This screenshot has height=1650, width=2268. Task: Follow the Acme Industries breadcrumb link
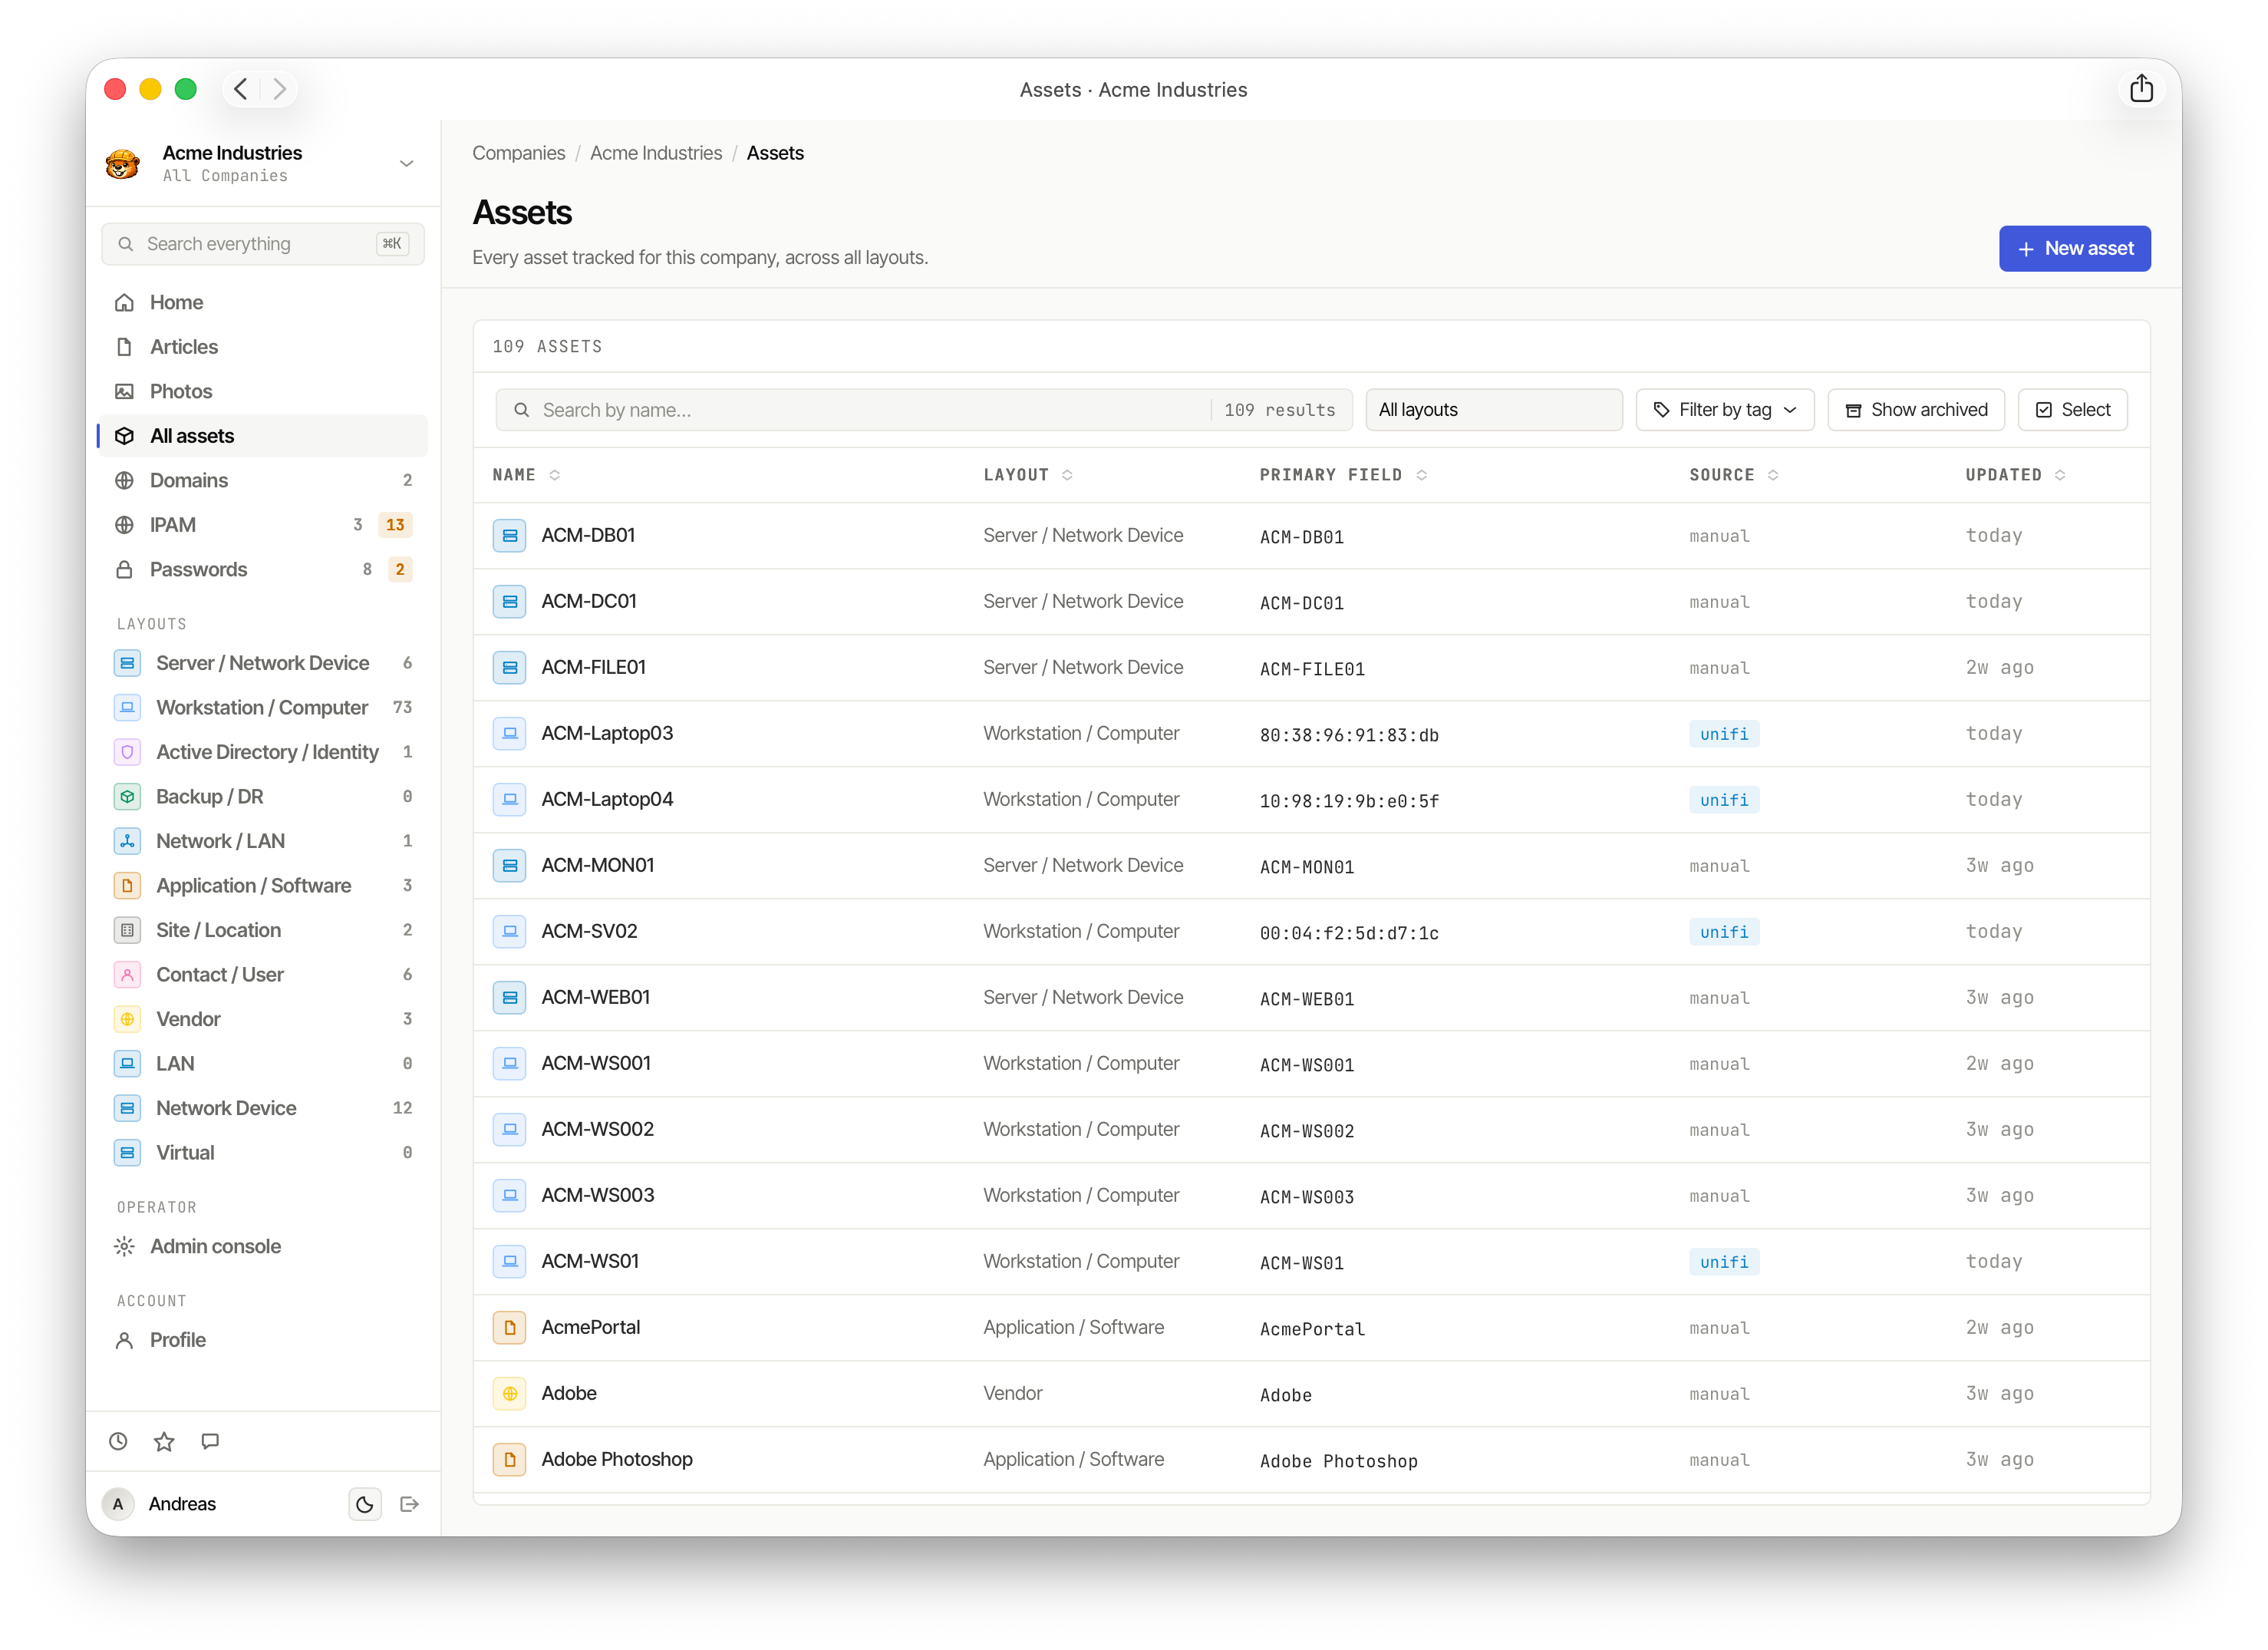(655, 153)
